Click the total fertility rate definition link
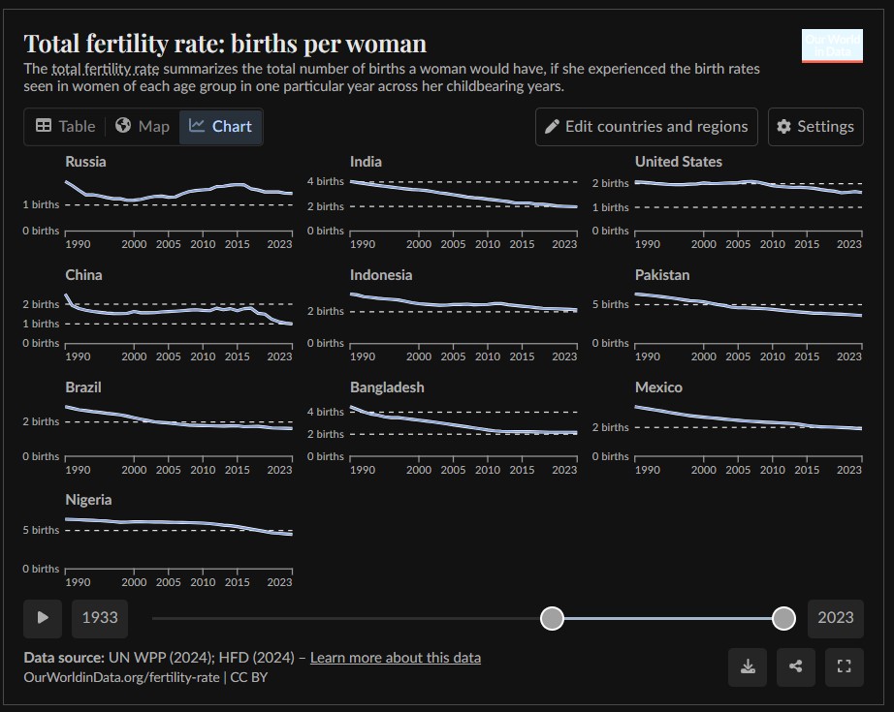This screenshot has width=894, height=712. pos(106,70)
